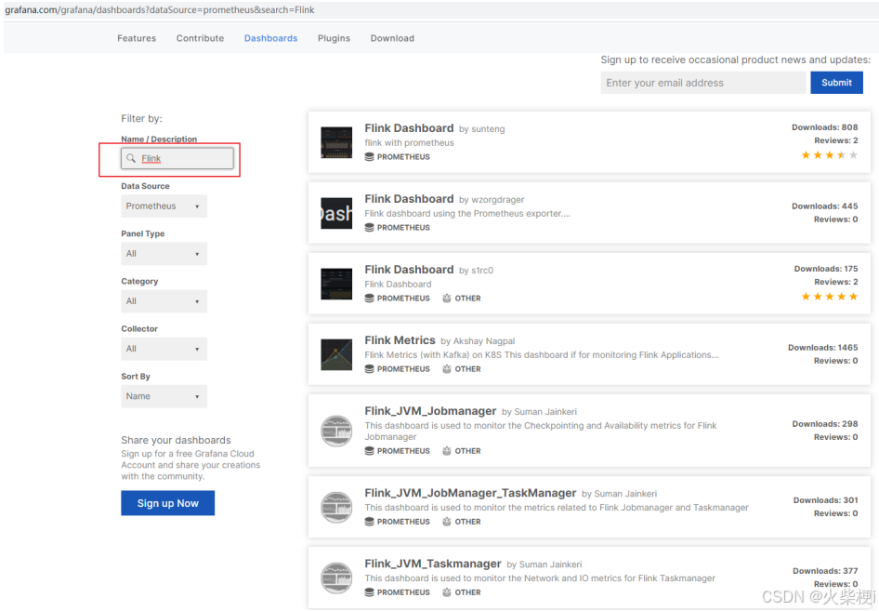
Task: Click the five-star rating of s1rc0's Flink Dashboard
Action: tap(830, 297)
